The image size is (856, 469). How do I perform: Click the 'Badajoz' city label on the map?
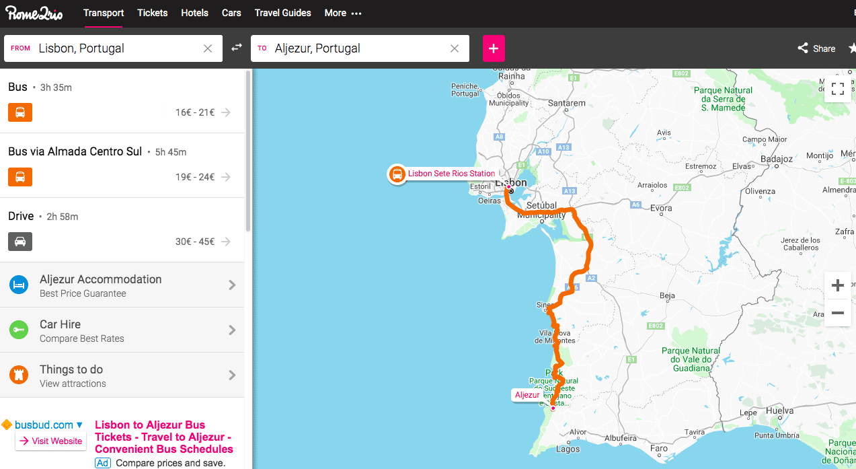[777, 159]
